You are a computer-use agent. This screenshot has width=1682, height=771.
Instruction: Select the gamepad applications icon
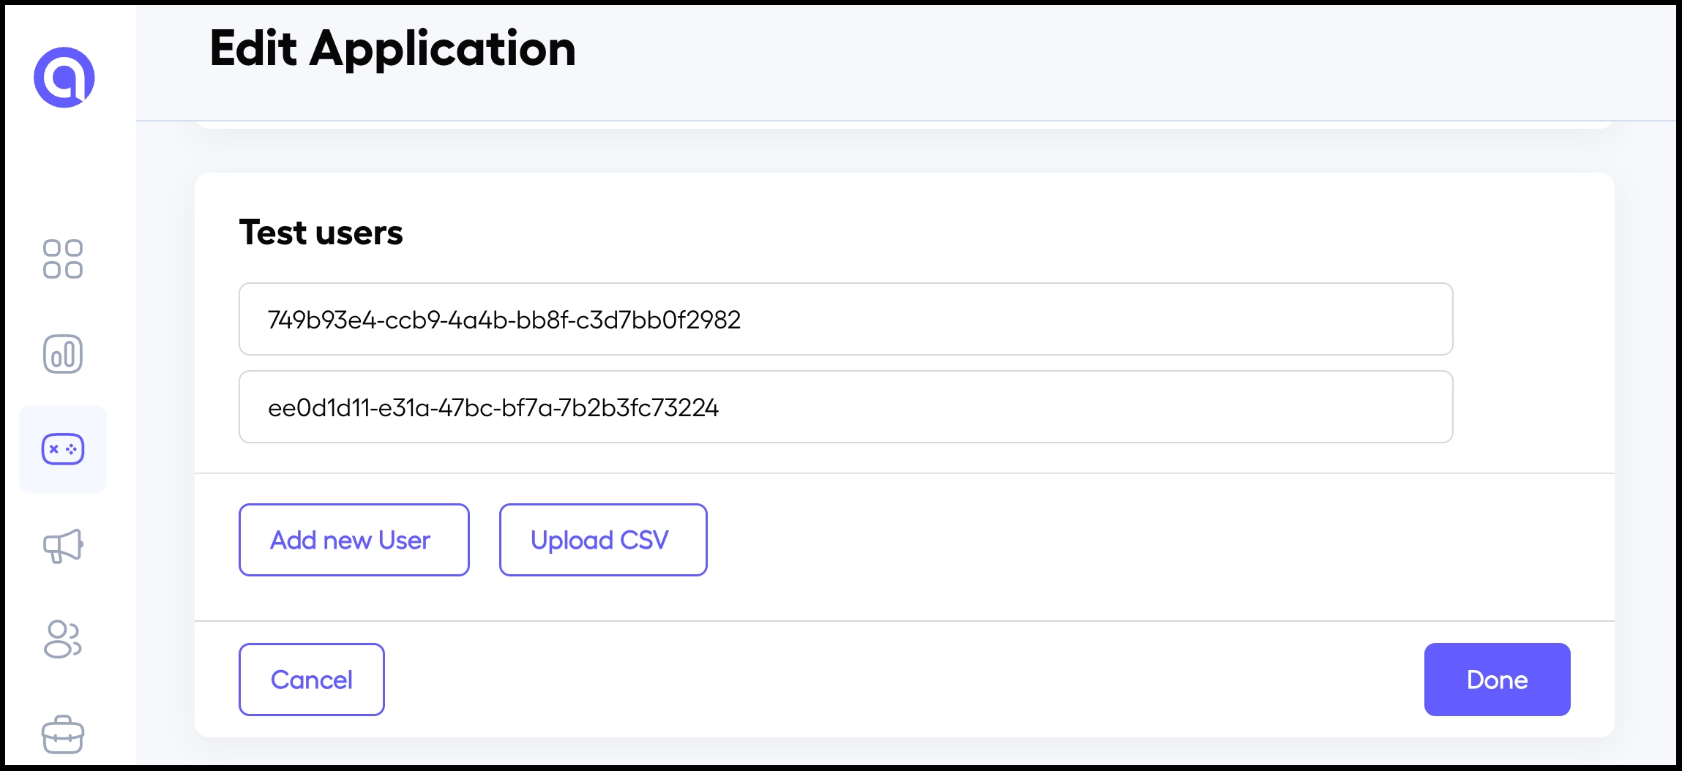point(63,449)
